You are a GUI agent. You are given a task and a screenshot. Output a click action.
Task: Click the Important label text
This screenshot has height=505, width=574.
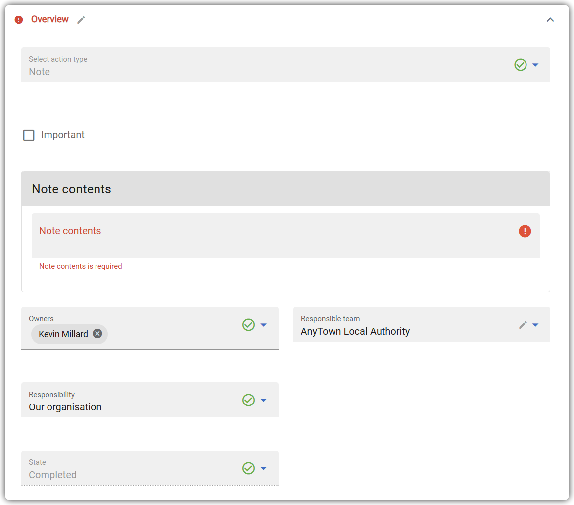click(x=63, y=135)
